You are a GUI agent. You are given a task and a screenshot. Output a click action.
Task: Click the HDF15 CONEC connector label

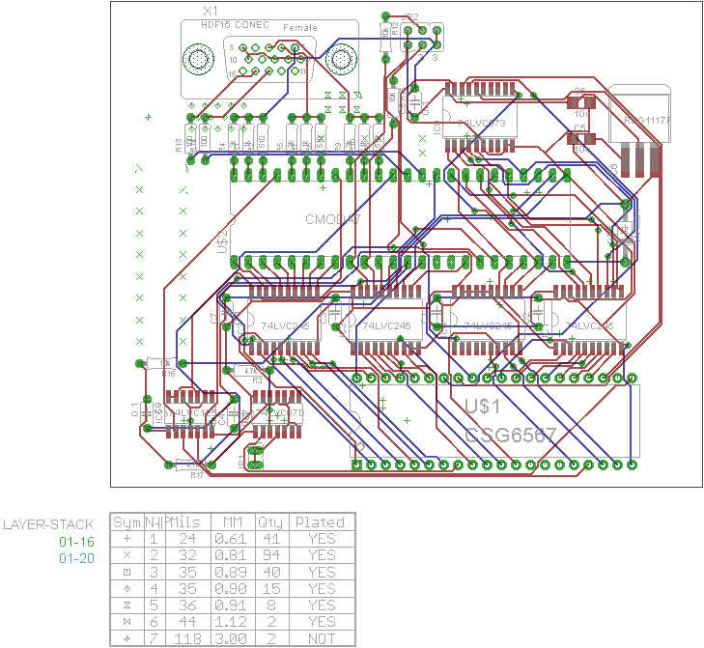tap(236, 24)
